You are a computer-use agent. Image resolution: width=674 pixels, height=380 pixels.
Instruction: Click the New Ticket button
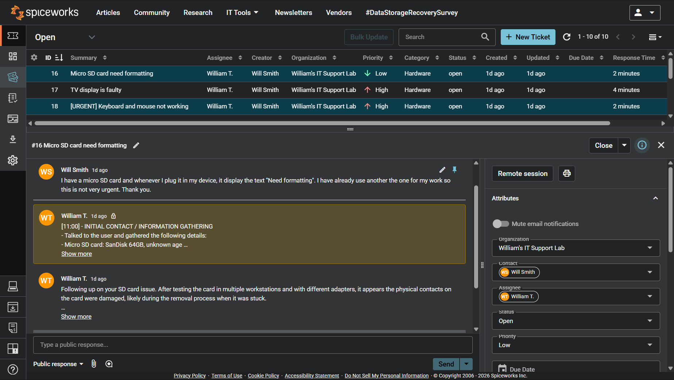pyautogui.click(x=528, y=37)
